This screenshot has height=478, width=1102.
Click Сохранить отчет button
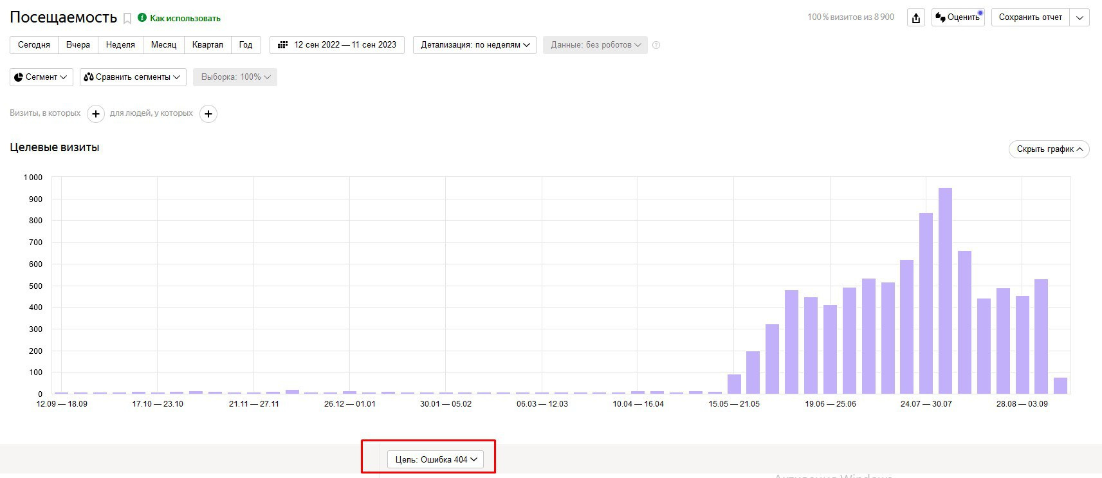(x=1031, y=17)
